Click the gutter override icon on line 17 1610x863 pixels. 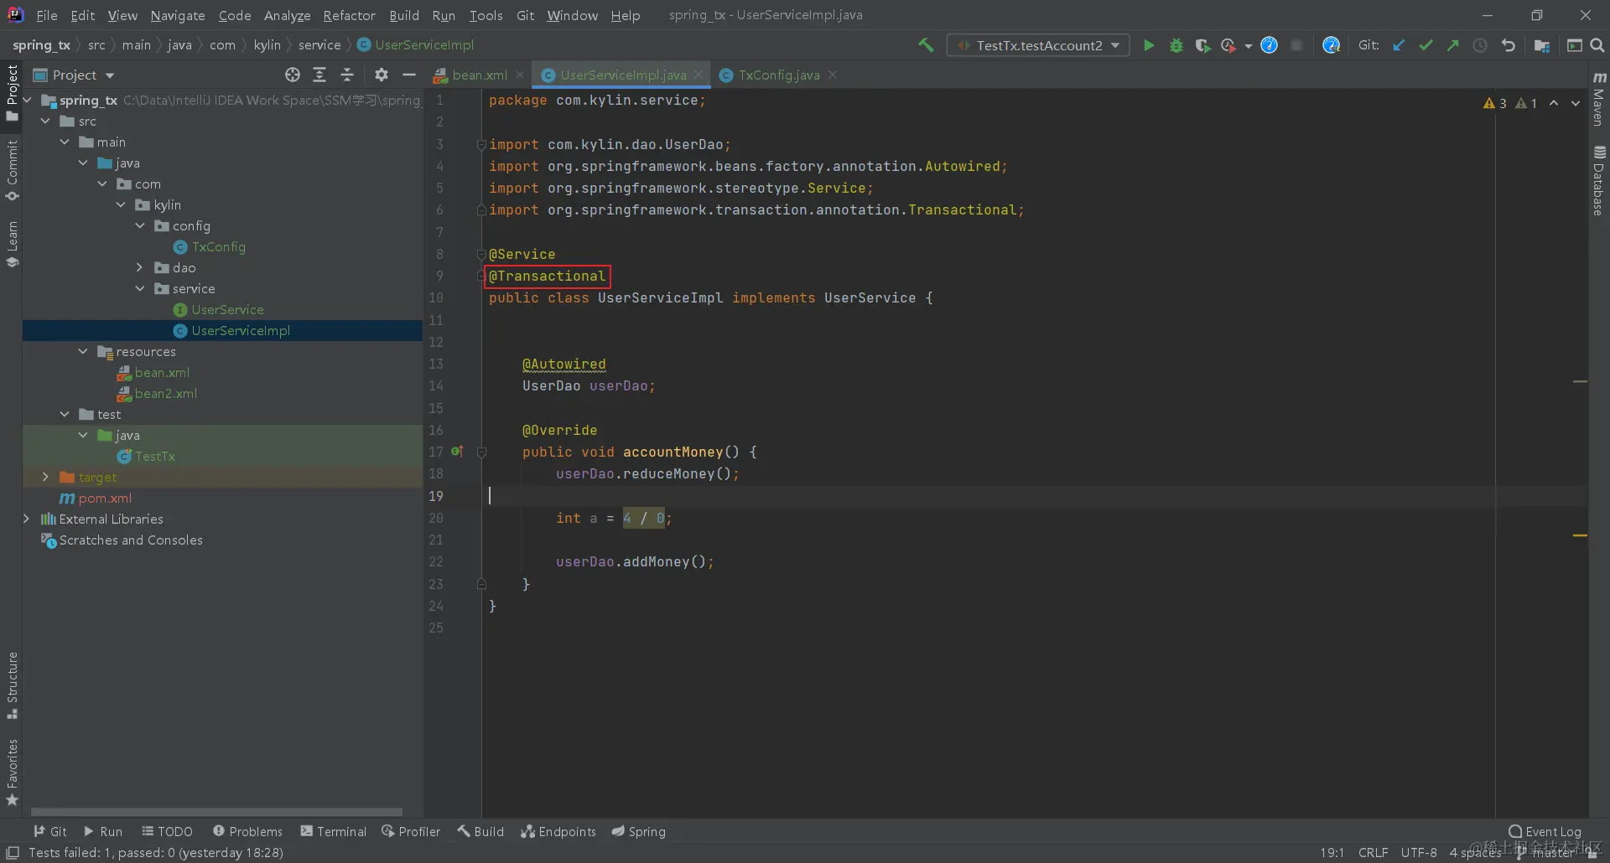point(457,452)
